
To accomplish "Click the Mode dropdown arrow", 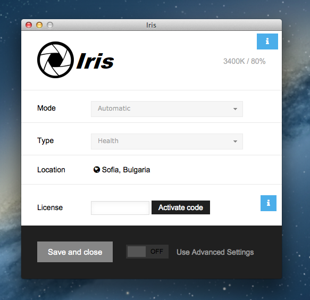I will coord(235,109).
